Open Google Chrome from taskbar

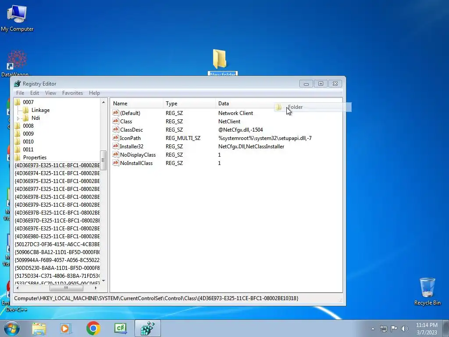click(93, 328)
